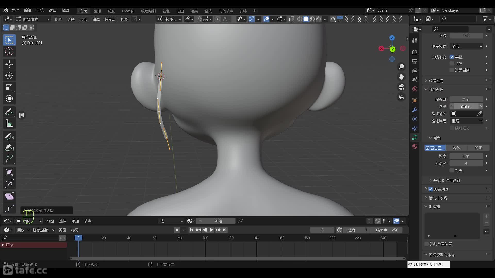
Task: Play the animation forward
Action: [x=211, y=230]
